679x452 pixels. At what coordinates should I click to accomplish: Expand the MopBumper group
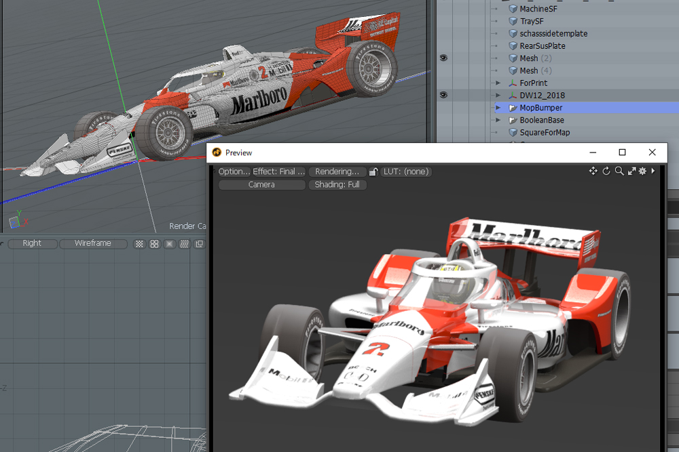point(498,108)
